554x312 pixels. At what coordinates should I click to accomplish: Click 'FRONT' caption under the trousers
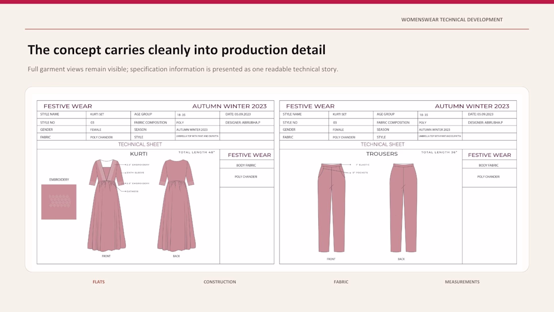(x=331, y=259)
